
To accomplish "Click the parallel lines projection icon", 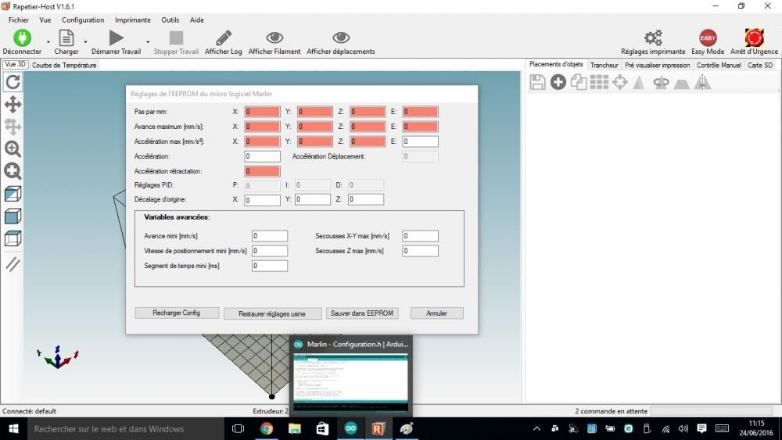I will coord(13,263).
